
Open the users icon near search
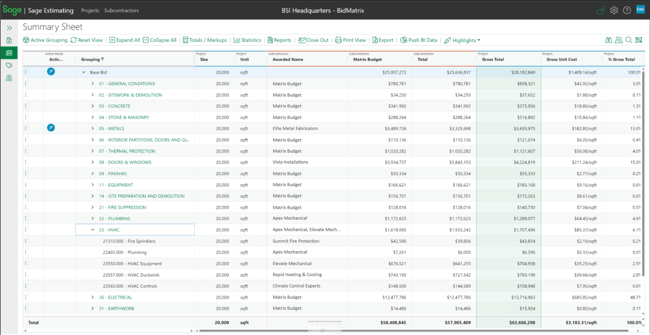(619, 40)
